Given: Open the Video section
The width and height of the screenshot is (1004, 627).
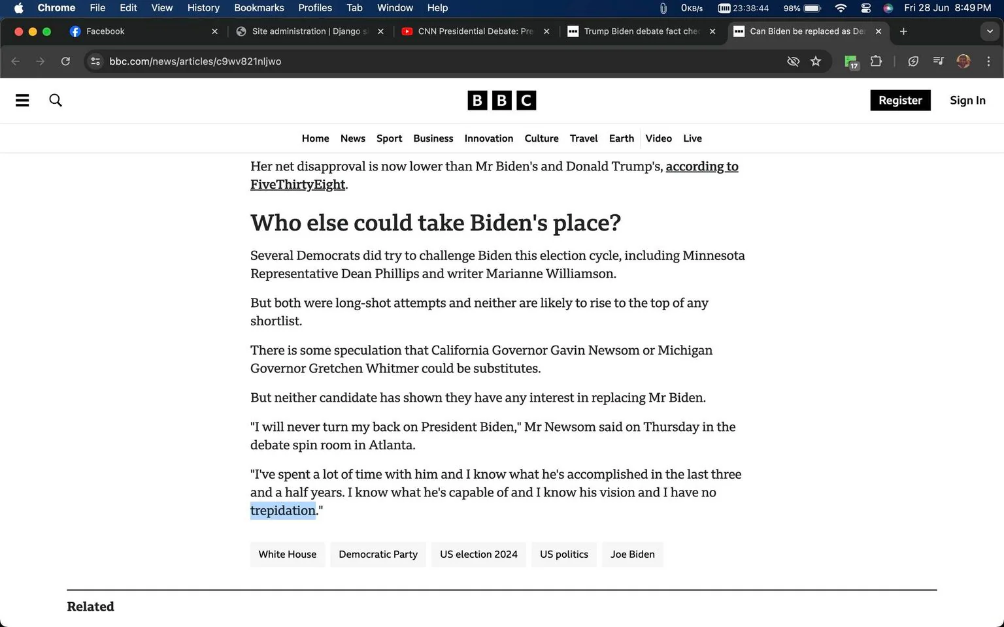Looking at the screenshot, I should (x=658, y=138).
